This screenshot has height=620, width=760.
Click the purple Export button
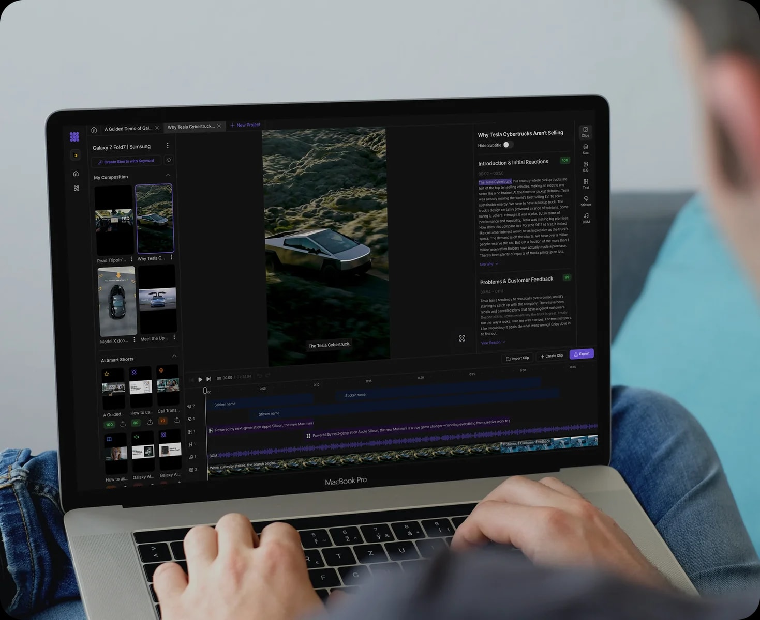(582, 354)
